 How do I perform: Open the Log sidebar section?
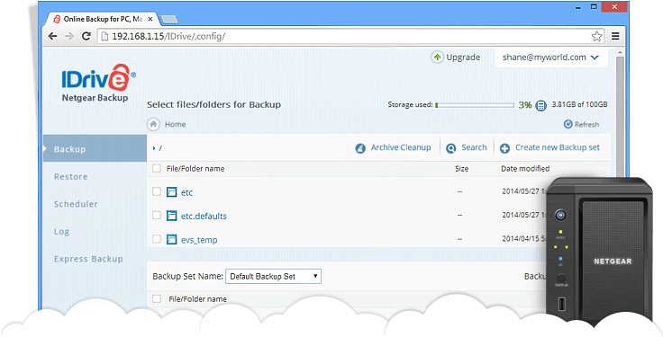coord(61,232)
